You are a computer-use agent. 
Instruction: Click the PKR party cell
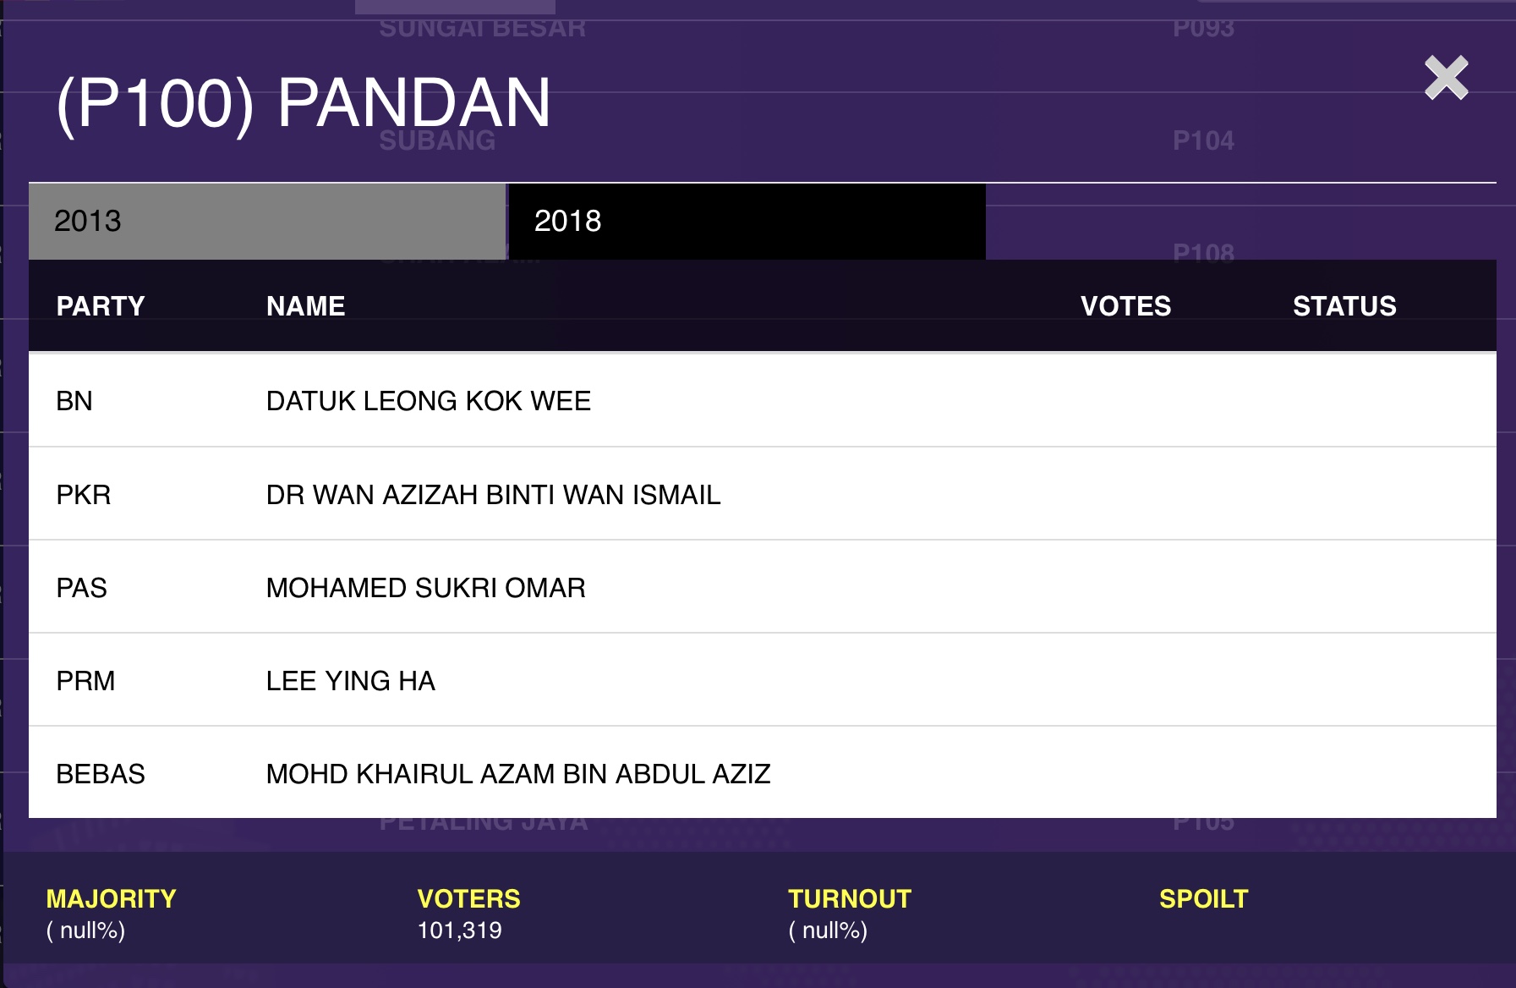coord(84,495)
